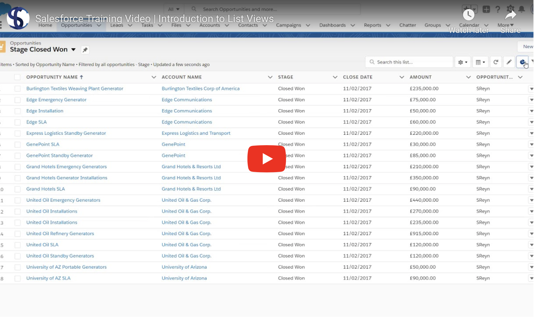Toggle the select-all rows checkbox
534x317 pixels.
(17, 77)
